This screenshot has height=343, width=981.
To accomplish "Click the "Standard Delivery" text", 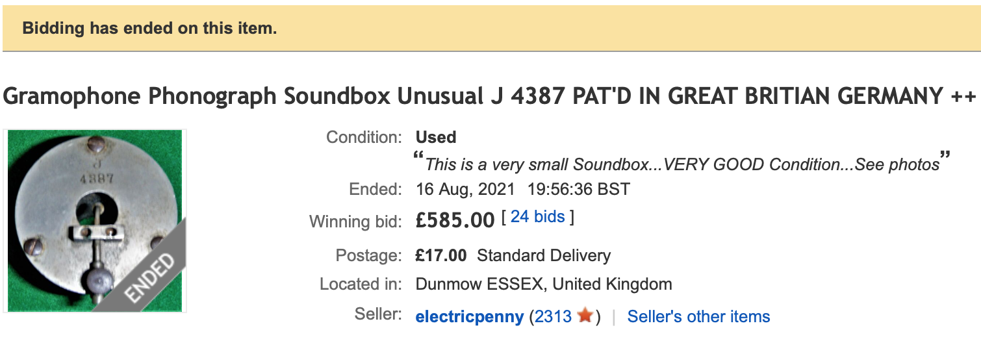I will [544, 255].
